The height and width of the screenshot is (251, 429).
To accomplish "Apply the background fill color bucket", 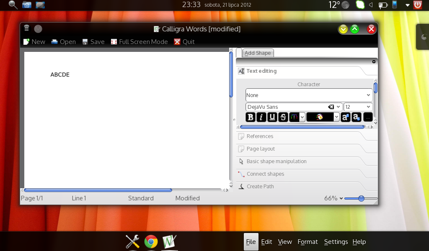I will pyautogui.click(x=320, y=117).
